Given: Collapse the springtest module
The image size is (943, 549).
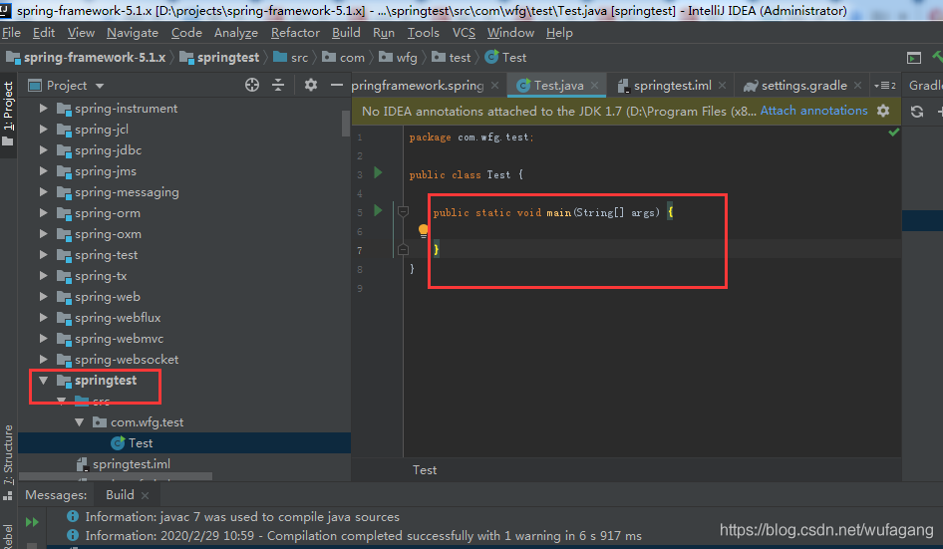Looking at the screenshot, I should [x=43, y=380].
